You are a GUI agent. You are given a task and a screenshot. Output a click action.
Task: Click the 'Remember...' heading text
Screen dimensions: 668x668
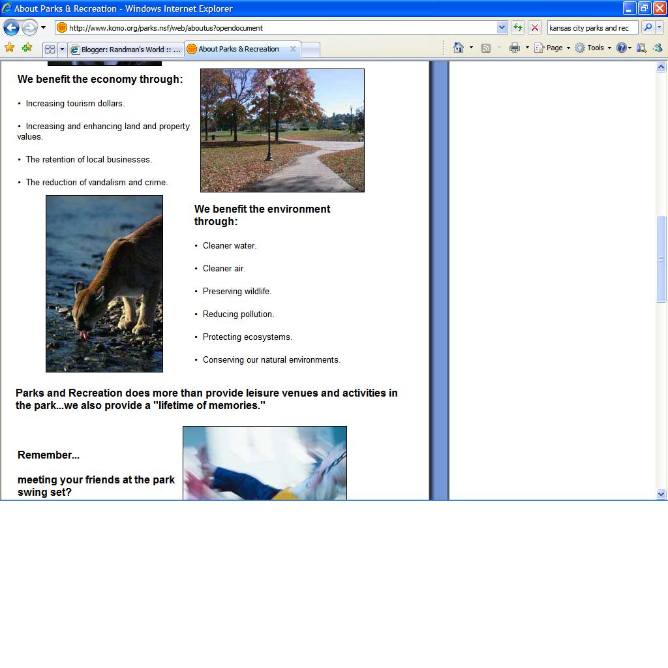coord(48,455)
